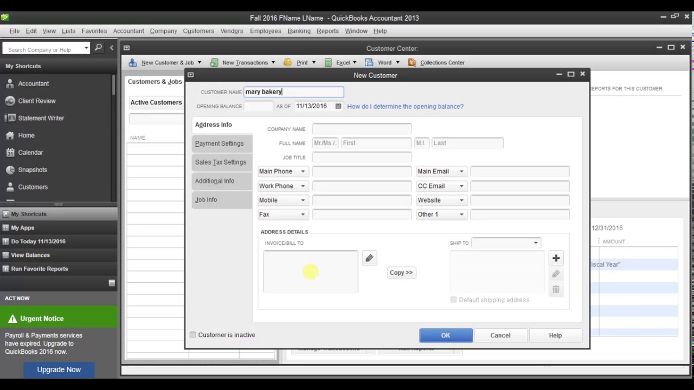Click the Ship To edit pencil icon
The image size is (694, 390).
(556, 274)
